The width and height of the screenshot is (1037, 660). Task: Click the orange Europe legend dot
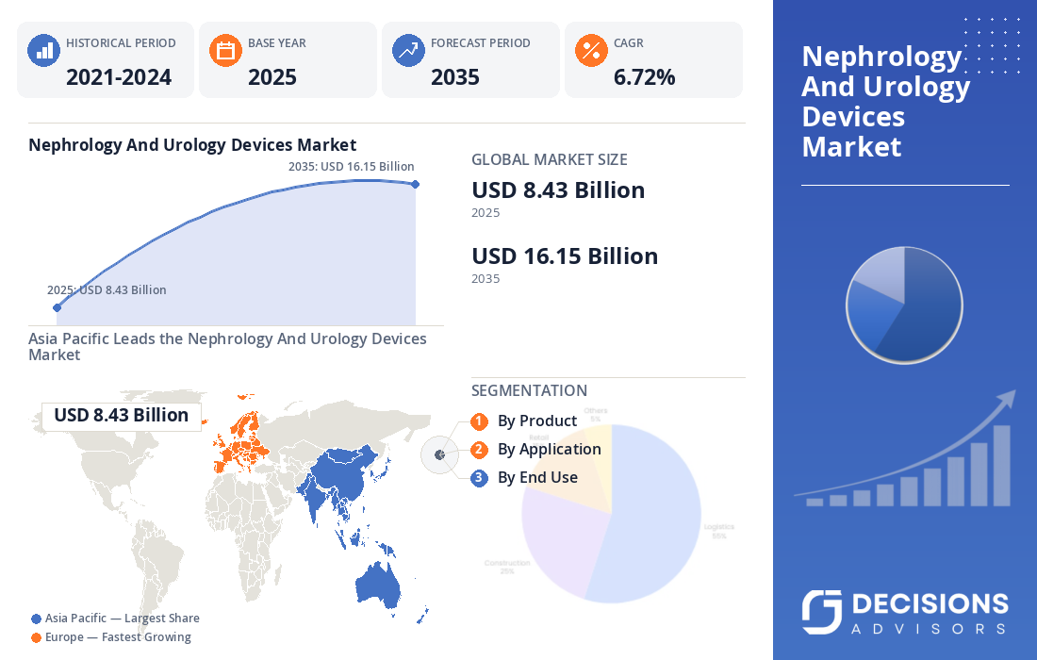(x=37, y=638)
